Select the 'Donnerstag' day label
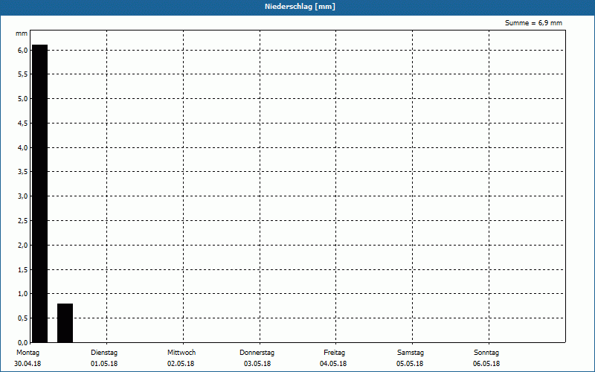Viewport: 595px width, 372px height. click(x=257, y=353)
